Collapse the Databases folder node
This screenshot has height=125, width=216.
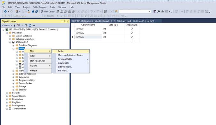[7, 33]
